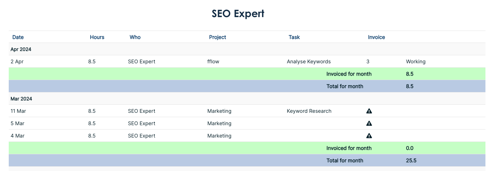Open the fflow project entry
The width and height of the screenshot is (500, 171).
click(213, 61)
